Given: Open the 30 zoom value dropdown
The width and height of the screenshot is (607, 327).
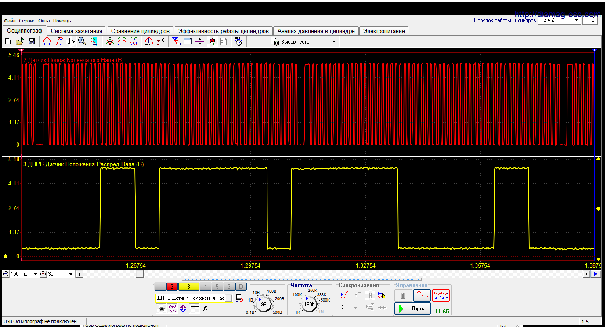Looking at the screenshot, I should tap(61, 274).
